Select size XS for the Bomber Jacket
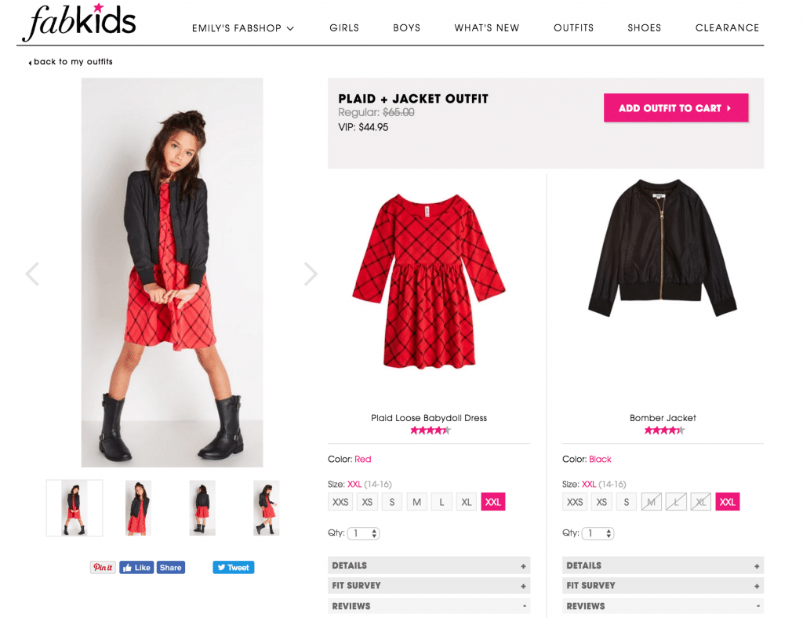 [601, 502]
